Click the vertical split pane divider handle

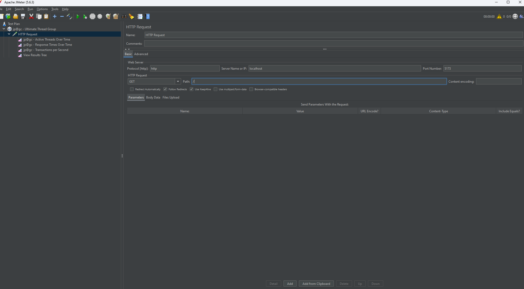122,156
